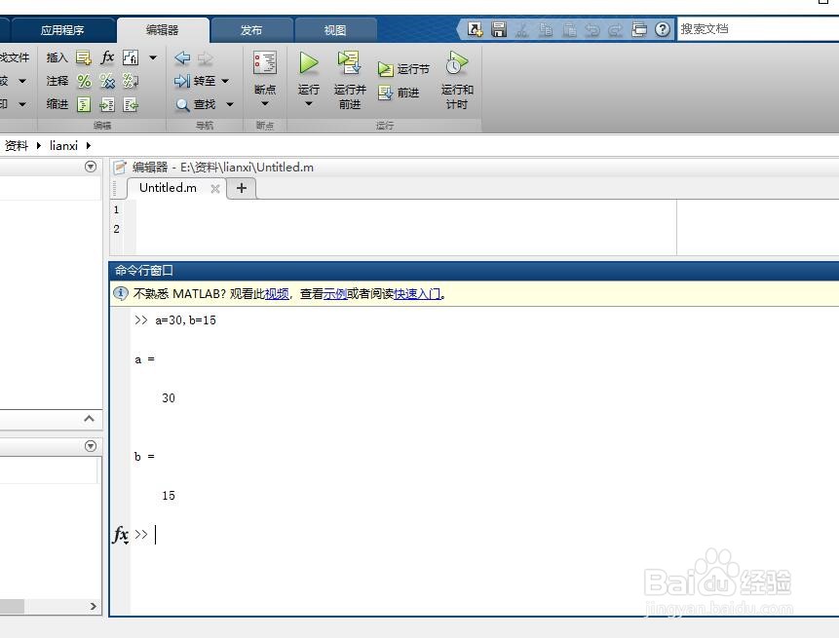Click the Go To (转至) button
Image resolution: width=839 pixels, height=638 pixels.
pos(195,81)
